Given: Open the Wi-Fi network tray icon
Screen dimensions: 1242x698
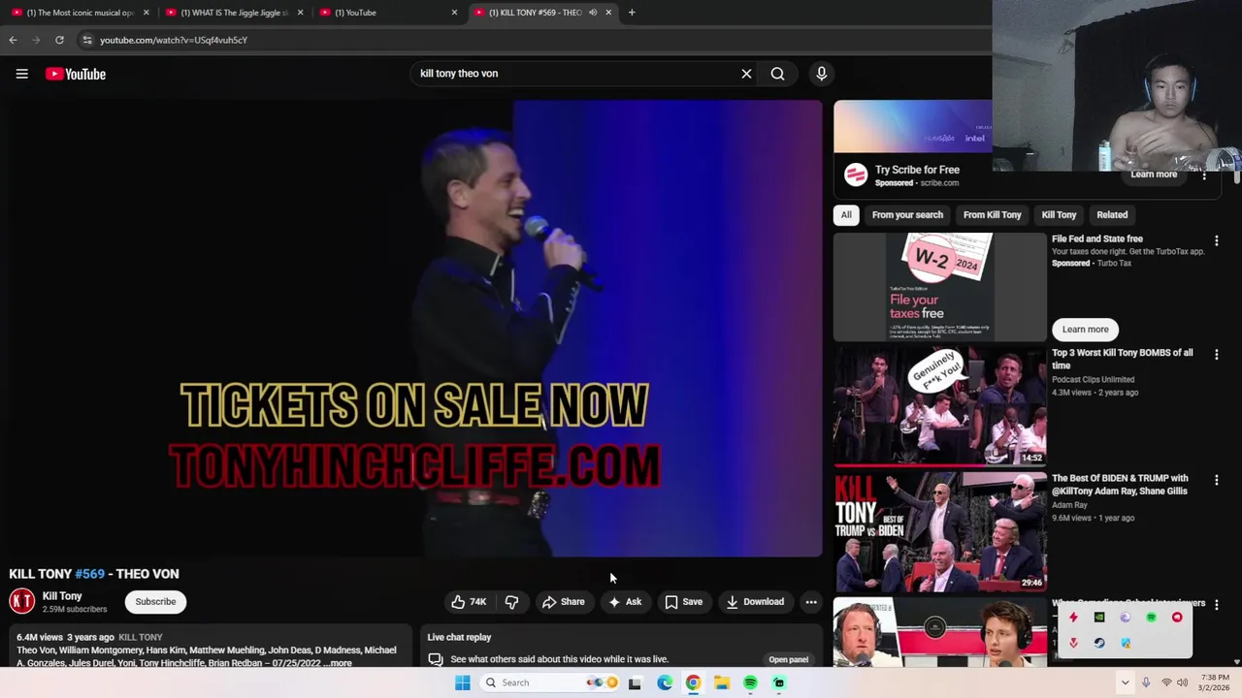Looking at the screenshot, I should point(1166,682).
